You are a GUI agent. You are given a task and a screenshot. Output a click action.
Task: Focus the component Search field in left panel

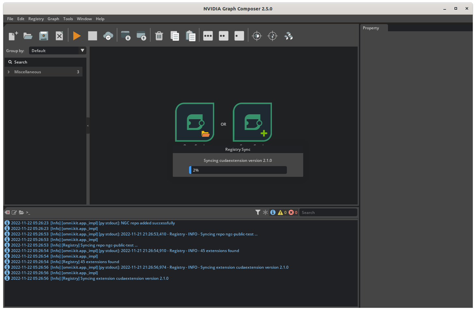click(x=46, y=62)
